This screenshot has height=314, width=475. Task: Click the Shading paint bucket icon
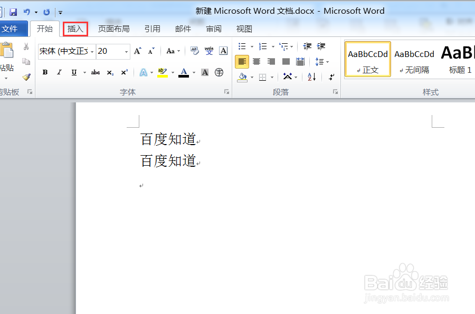point(242,77)
